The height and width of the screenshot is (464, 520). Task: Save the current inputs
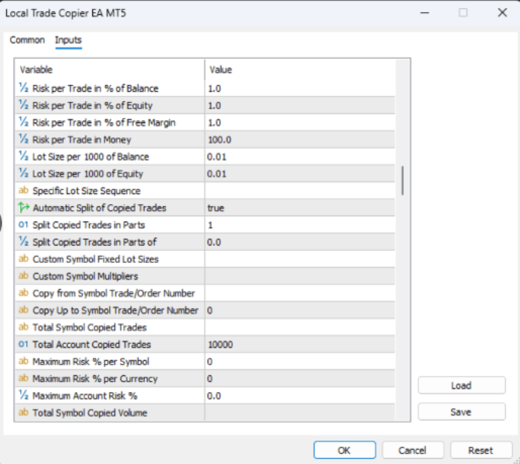tap(461, 412)
